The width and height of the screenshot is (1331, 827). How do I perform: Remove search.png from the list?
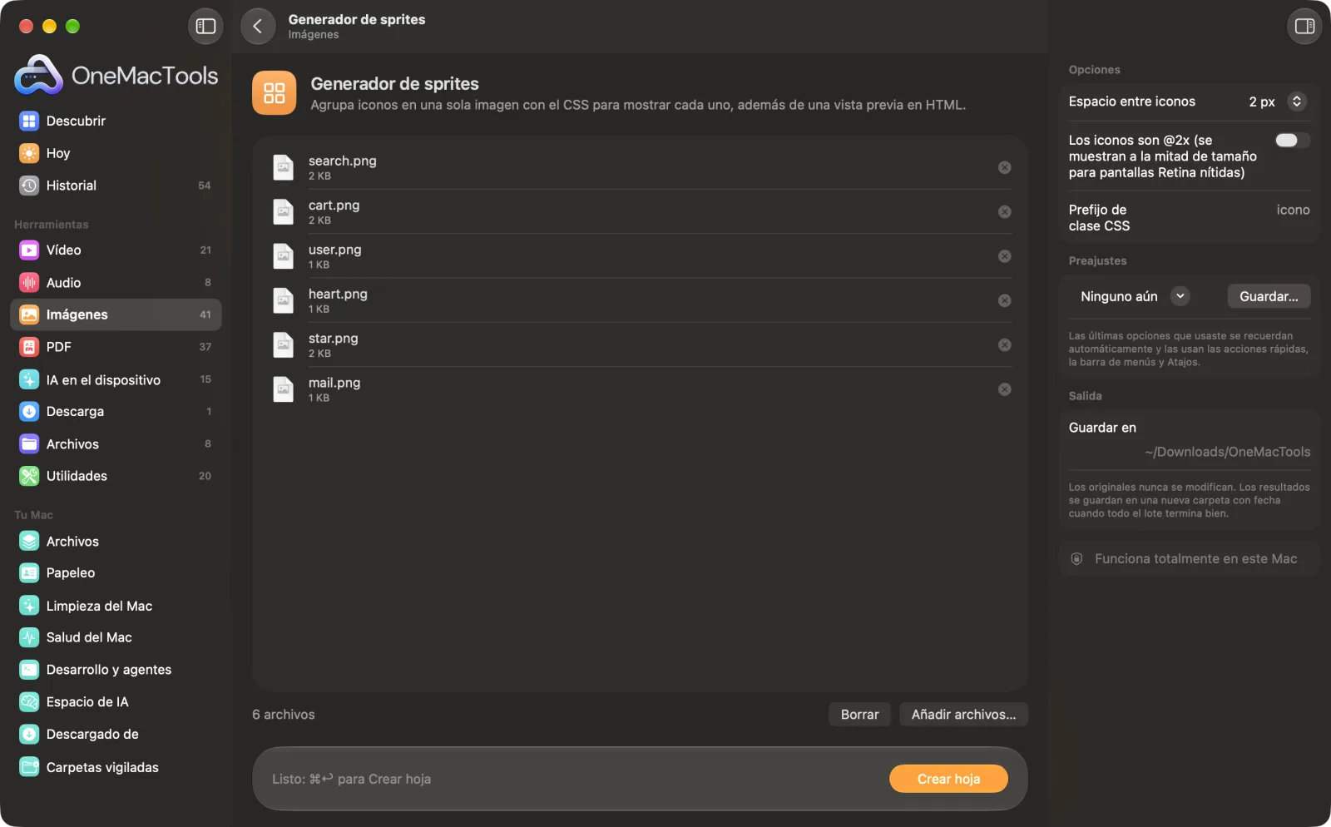pos(1005,168)
